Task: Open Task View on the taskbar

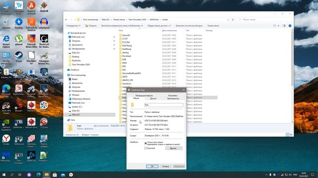Action: (20, 175)
